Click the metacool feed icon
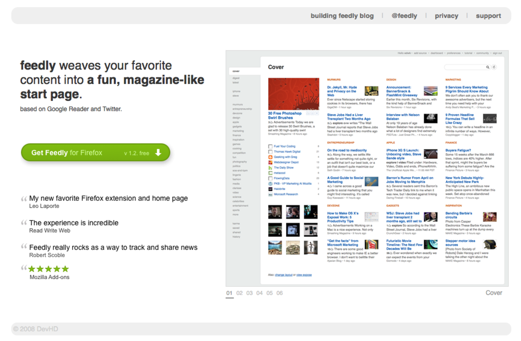 coord(270,173)
